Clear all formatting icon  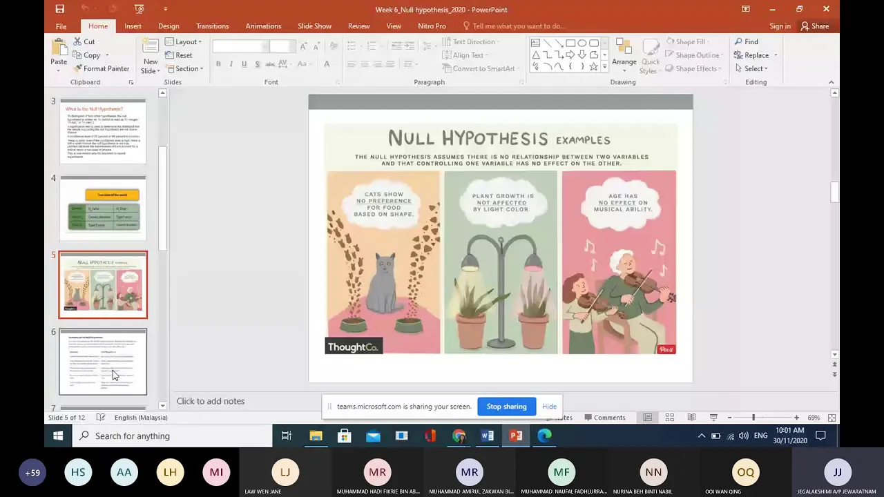pyautogui.click(x=334, y=46)
